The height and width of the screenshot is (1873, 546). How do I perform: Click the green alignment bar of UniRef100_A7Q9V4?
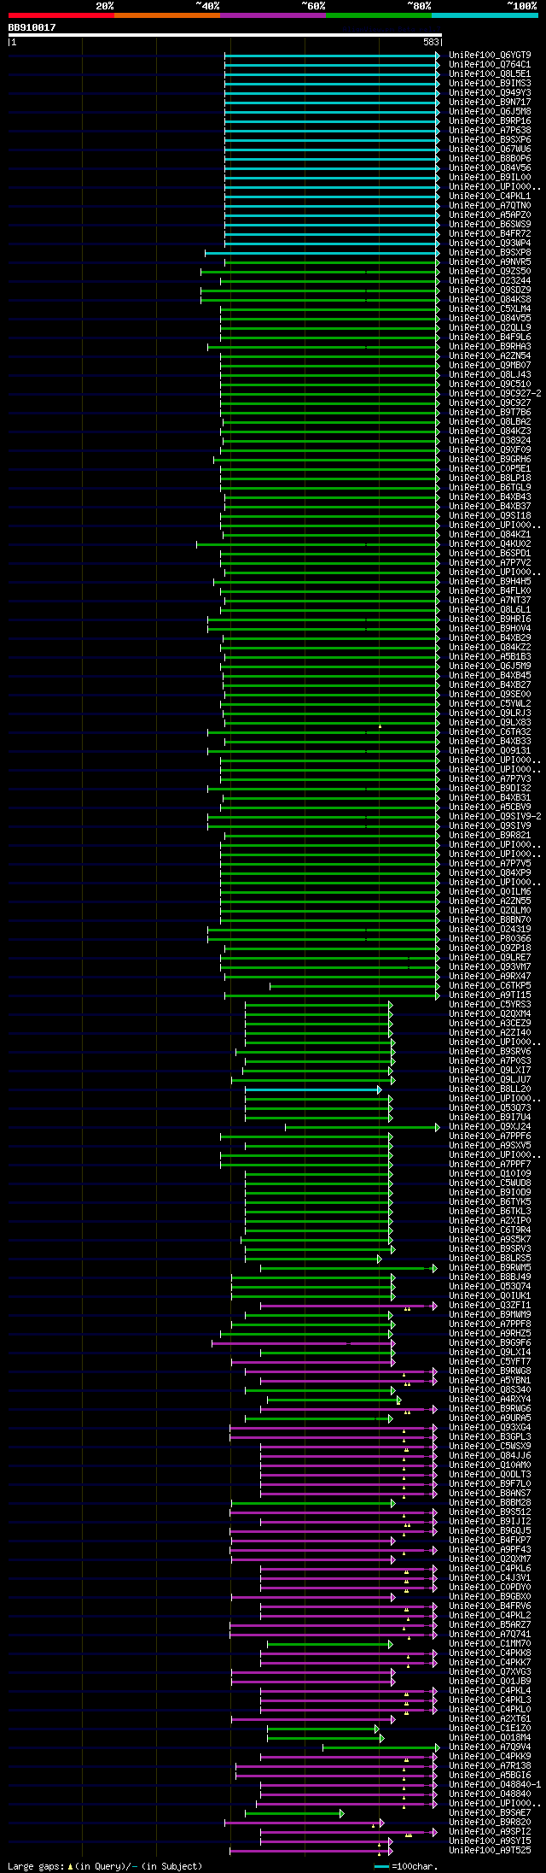coord(380,1747)
